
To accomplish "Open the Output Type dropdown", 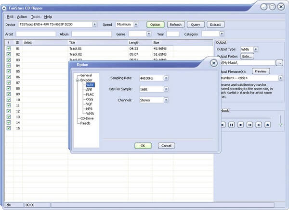I will (x=256, y=49).
